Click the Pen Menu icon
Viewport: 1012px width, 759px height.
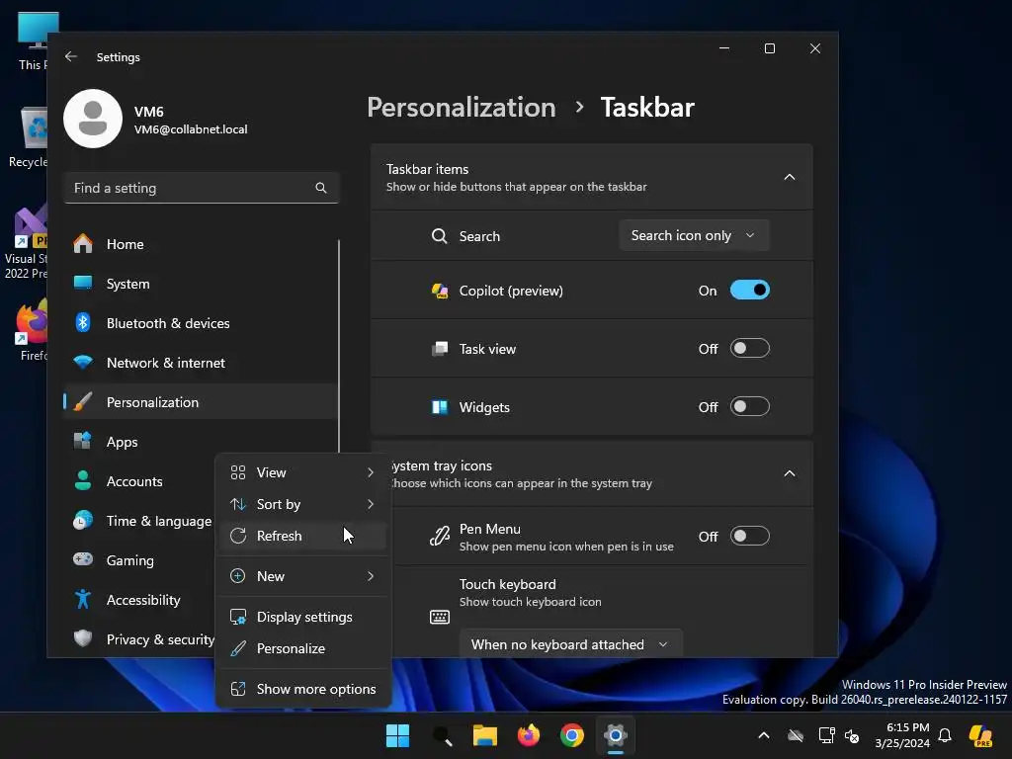click(440, 537)
